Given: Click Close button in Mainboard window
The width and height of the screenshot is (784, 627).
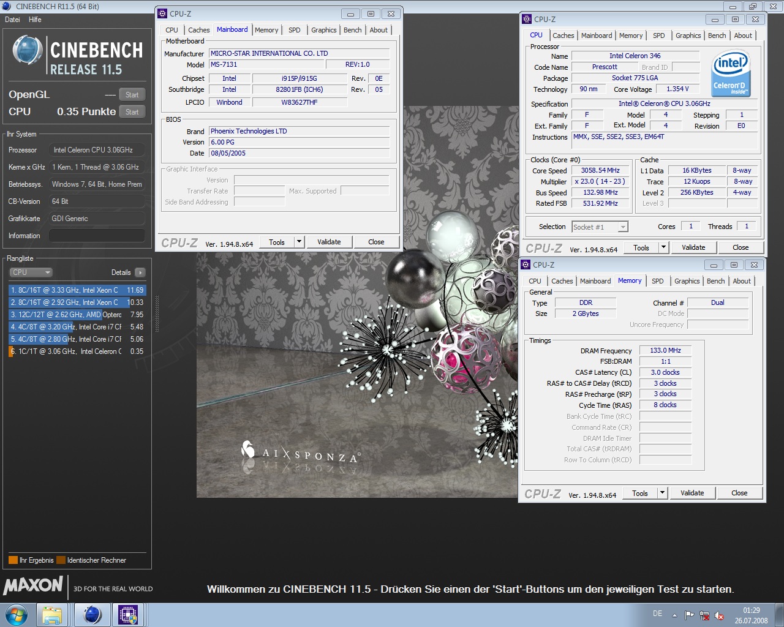Looking at the screenshot, I should [x=376, y=242].
